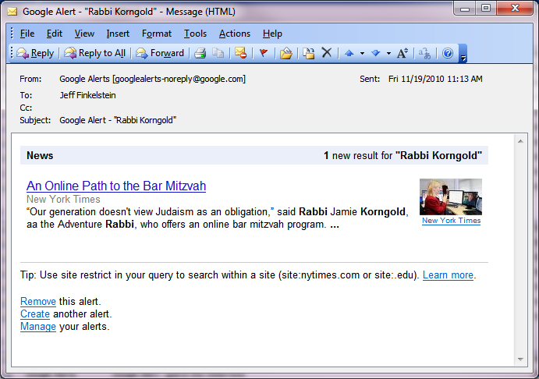Image resolution: width=539 pixels, height=379 pixels.
Task: Click Create to make another alert
Action: click(x=35, y=313)
